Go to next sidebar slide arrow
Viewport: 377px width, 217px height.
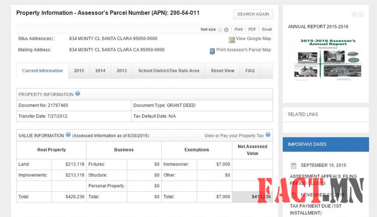[x=361, y=15]
